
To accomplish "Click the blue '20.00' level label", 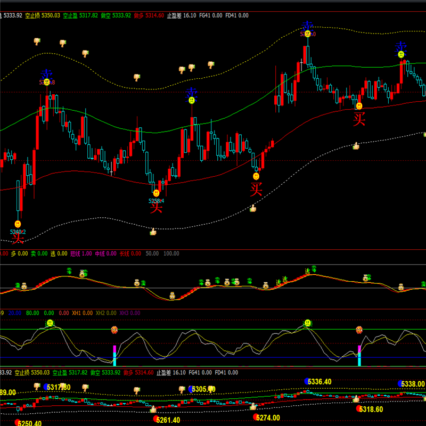I will [15, 313].
